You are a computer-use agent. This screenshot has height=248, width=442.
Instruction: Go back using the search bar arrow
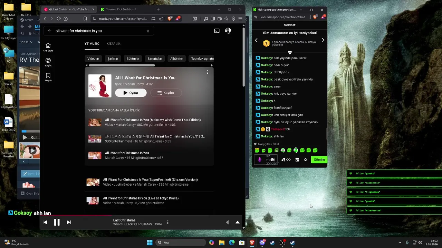point(50,31)
